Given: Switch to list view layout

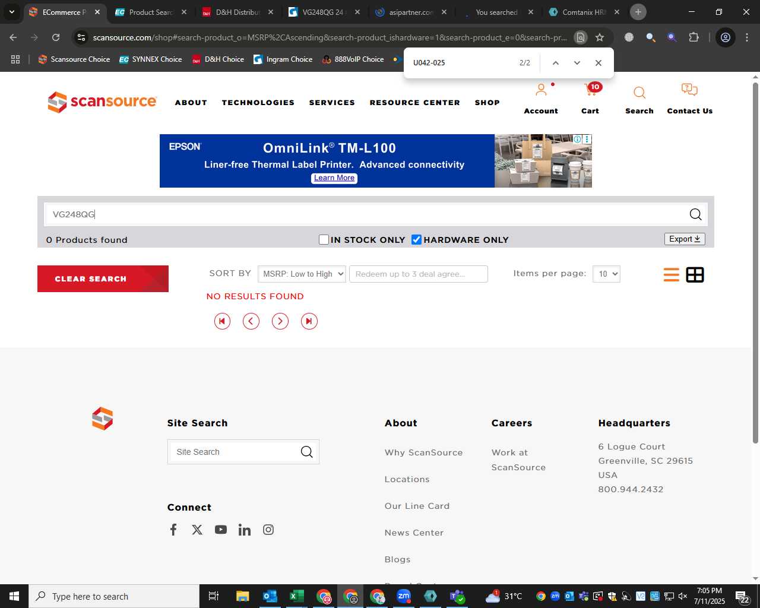Looking at the screenshot, I should coord(672,274).
